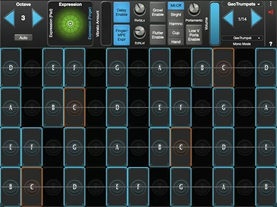Screen dimensions: 277x207
Task: Select the Hand mute
Action: pyautogui.click(x=176, y=42)
